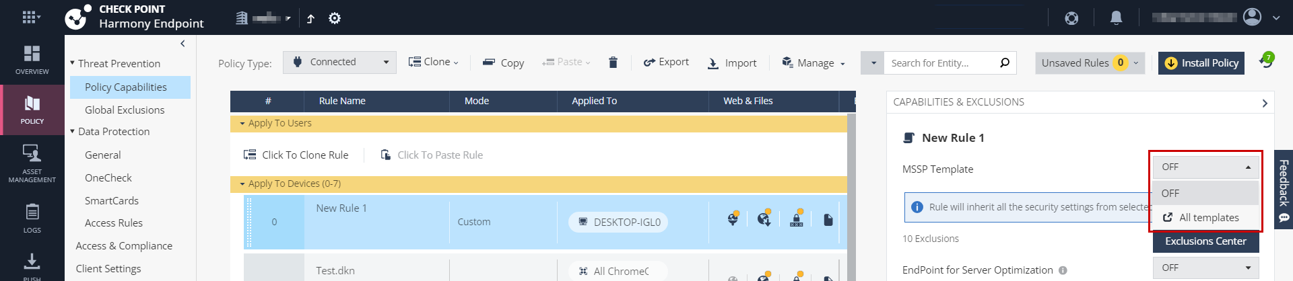Click the Install Policy button

point(1201,63)
